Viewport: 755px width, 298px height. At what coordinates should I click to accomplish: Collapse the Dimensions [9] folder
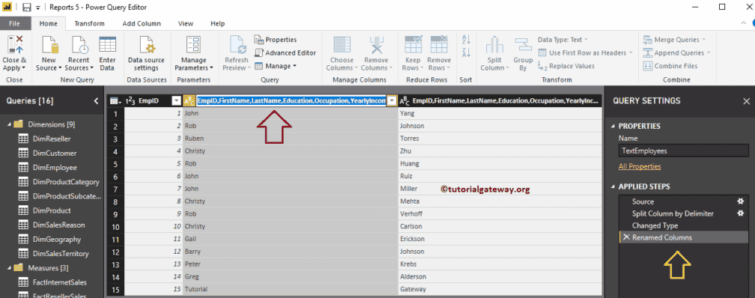[9, 124]
